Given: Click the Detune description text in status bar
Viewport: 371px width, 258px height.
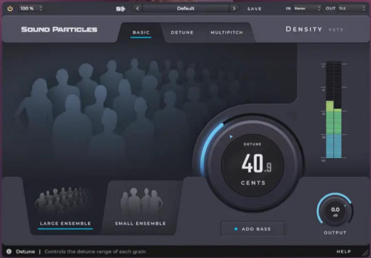Looking at the screenshot, I should pos(95,252).
